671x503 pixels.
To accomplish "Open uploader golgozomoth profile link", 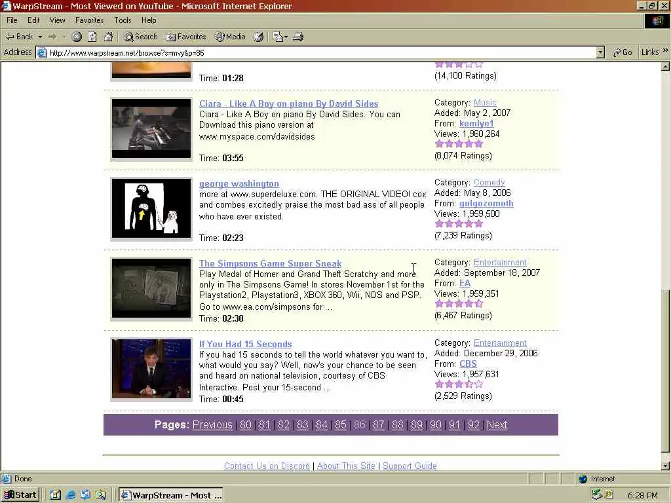I will (486, 204).
